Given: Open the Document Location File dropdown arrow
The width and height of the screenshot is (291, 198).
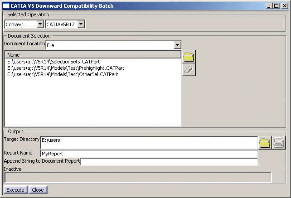Looking at the screenshot, I should coord(177,45).
